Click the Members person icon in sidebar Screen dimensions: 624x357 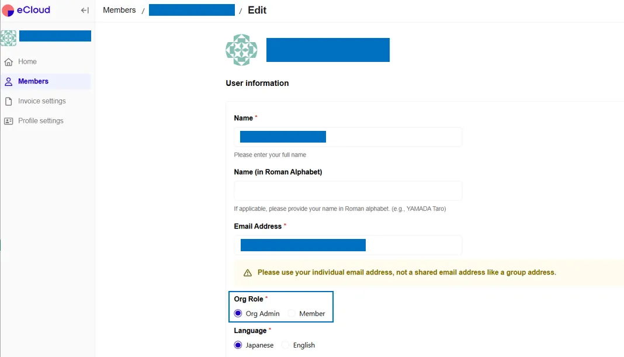(x=9, y=81)
